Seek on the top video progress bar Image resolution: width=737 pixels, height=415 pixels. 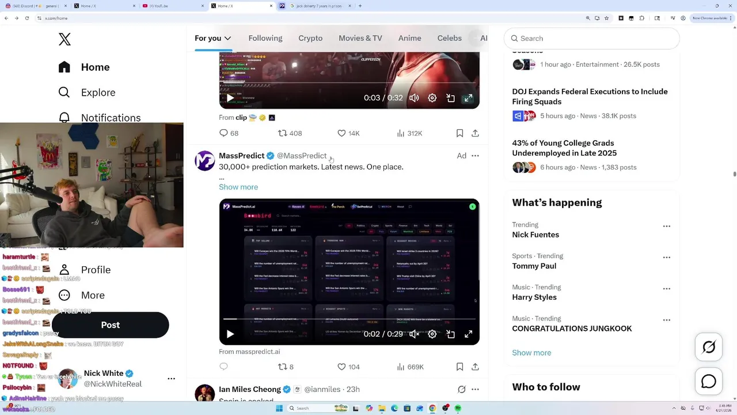tap(349, 84)
